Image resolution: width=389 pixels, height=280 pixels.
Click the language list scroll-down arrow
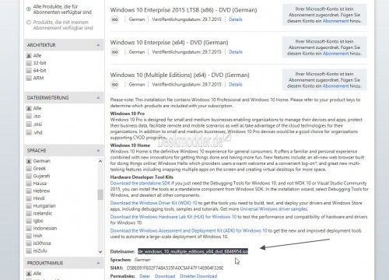tap(100, 252)
